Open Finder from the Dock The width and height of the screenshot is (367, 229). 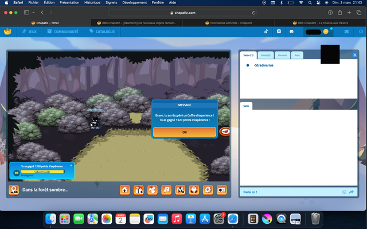coord(51,219)
